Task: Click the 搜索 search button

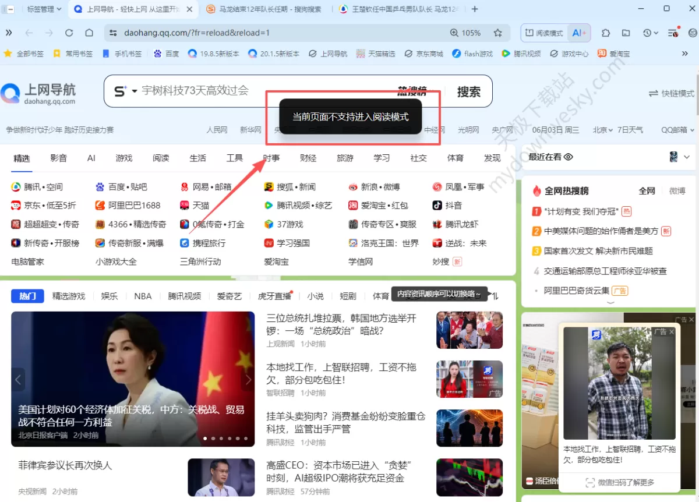Action: pyautogui.click(x=469, y=91)
